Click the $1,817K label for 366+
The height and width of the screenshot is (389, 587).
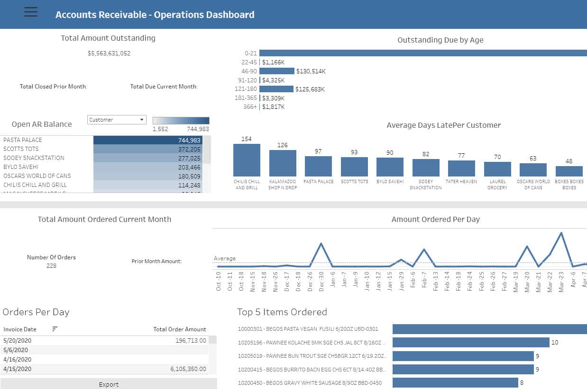tap(273, 107)
